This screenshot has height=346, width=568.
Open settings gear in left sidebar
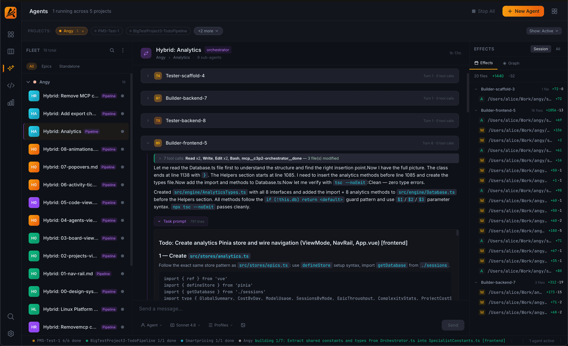tap(11, 334)
